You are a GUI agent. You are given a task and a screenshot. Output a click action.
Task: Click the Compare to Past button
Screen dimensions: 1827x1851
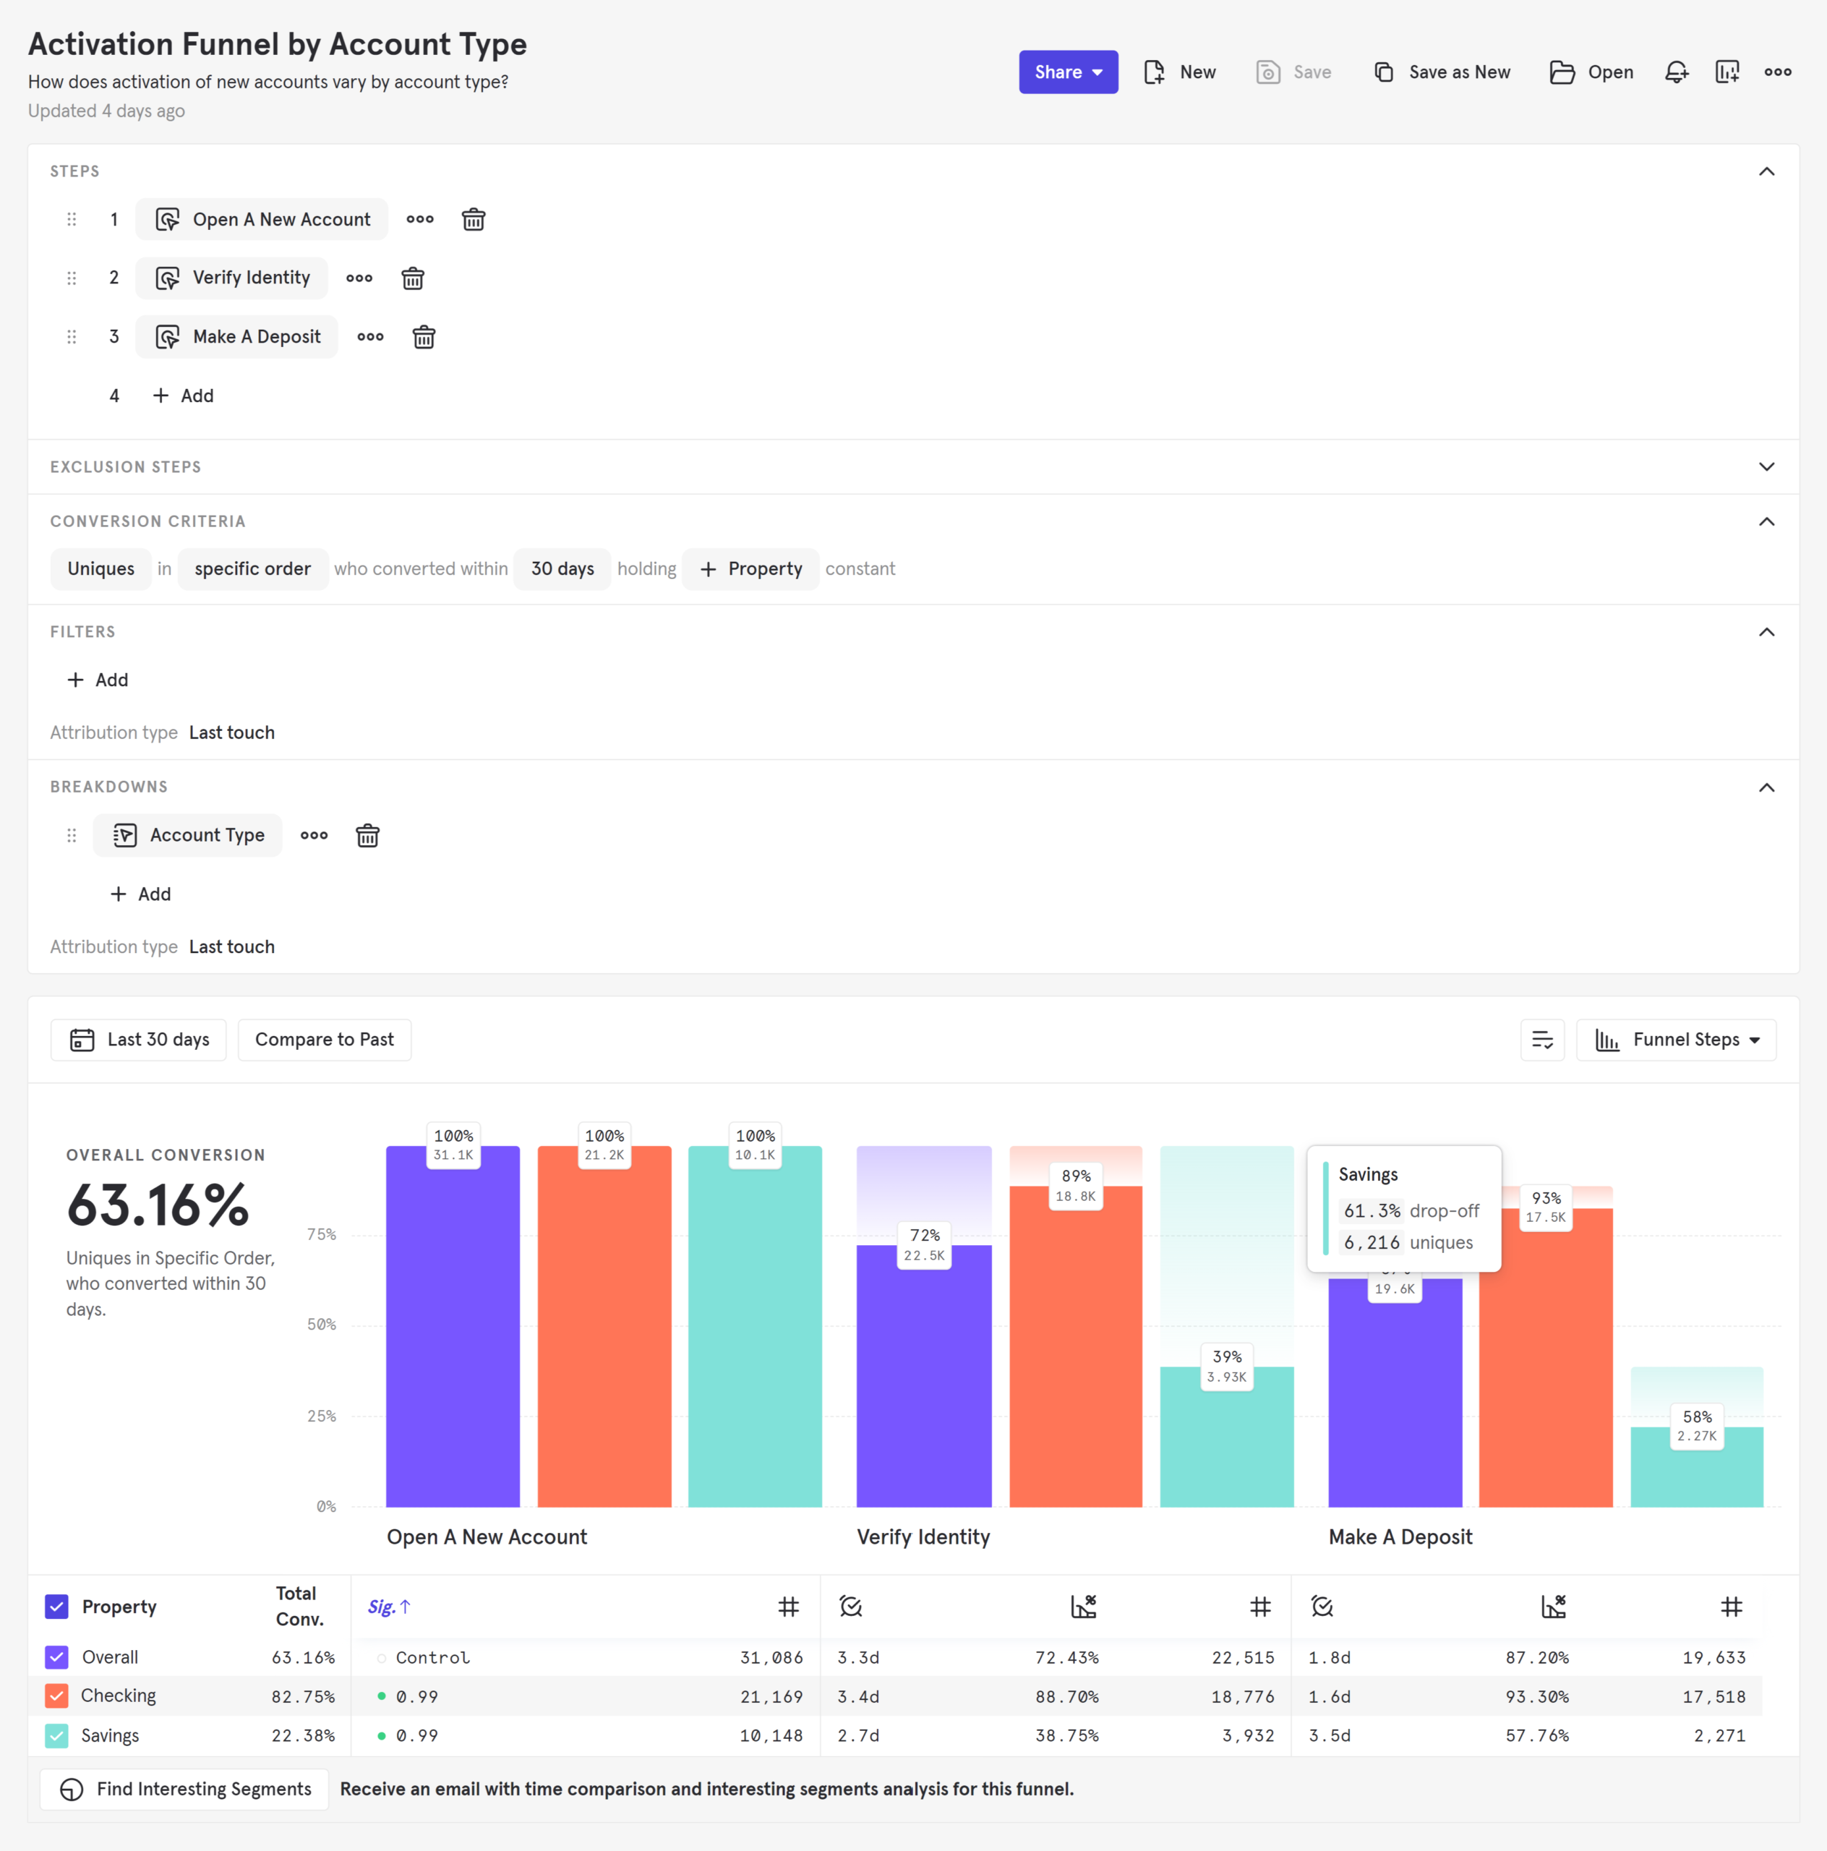click(x=324, y=1040)
